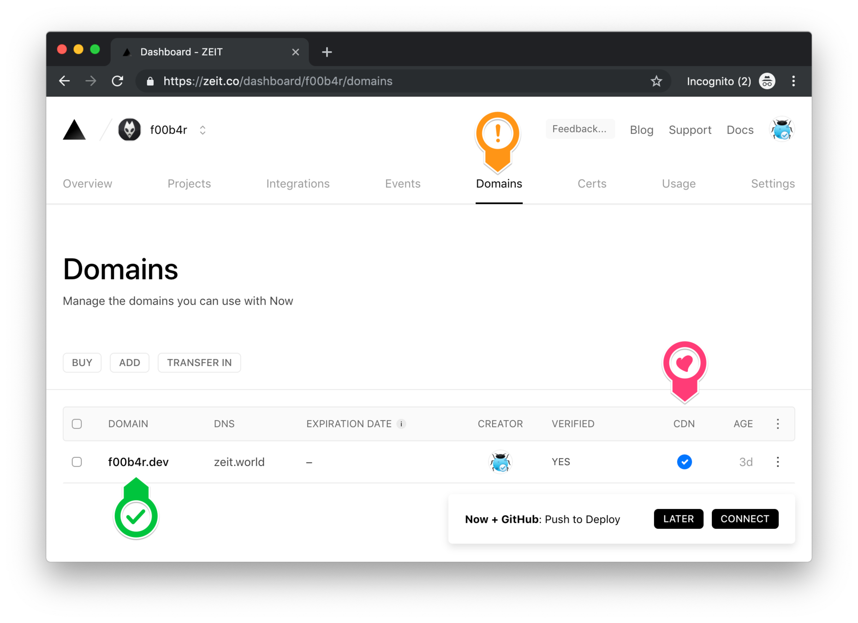Go forward in browser history

pos(91,81)
